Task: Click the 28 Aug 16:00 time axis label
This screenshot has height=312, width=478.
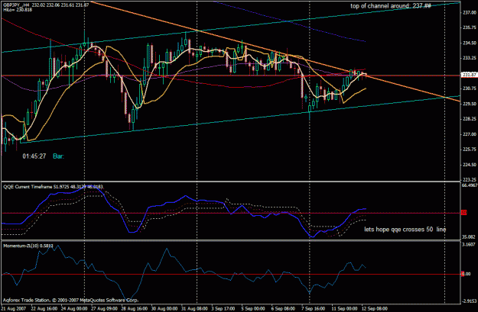Action: click(x=134, y=308)
